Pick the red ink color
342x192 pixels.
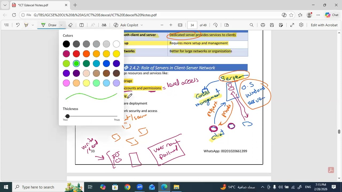click(x=76, y=54)
